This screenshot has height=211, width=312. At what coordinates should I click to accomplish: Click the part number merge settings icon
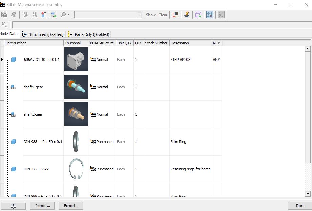click(175, 15)
